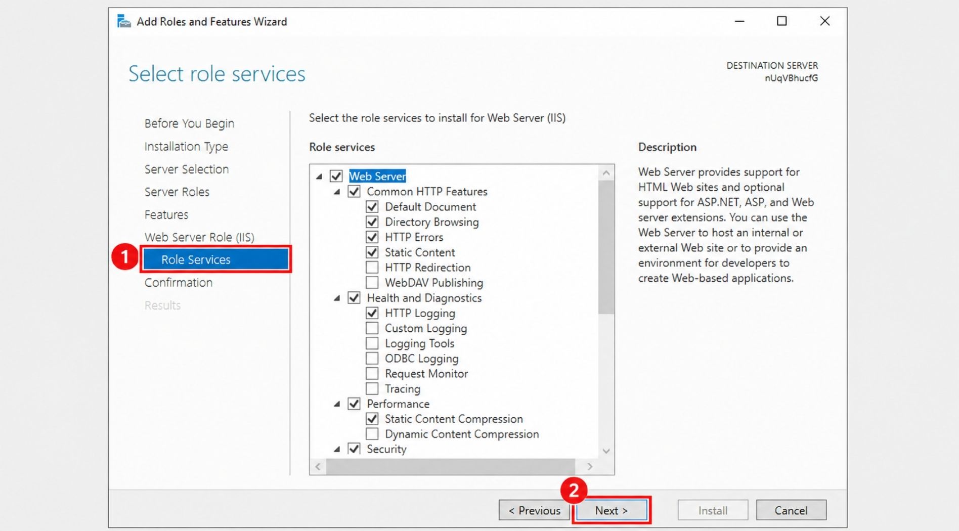This screenshot has height=531, width=959.
Task: Collapse the Health and Diagnostics node
Action: pos(337,298)
